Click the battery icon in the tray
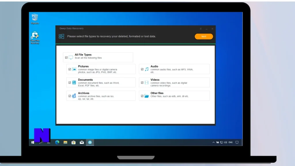 [x=218, y=142]
